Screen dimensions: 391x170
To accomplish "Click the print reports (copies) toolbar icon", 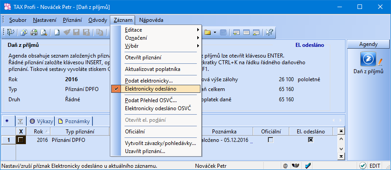I will (x=25, y=33).
